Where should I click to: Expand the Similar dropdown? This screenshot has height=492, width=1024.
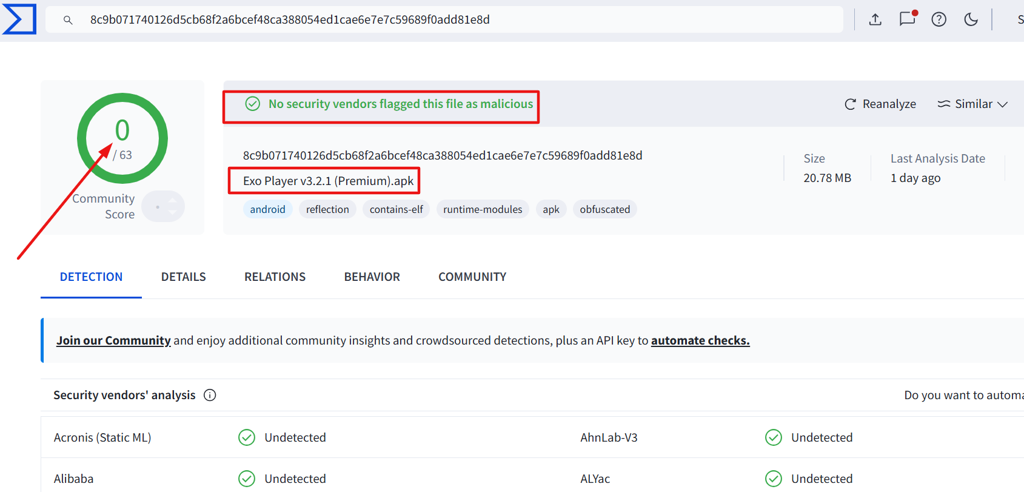(972, 104)
